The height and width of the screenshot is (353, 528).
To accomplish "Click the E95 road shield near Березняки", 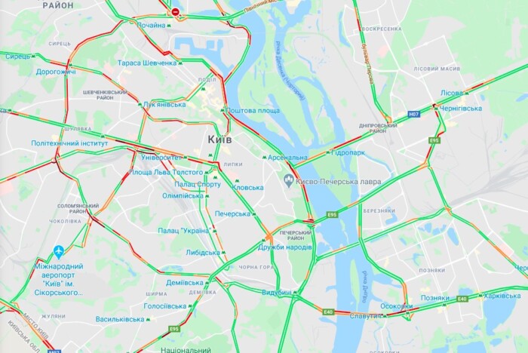I will (332, 214).
